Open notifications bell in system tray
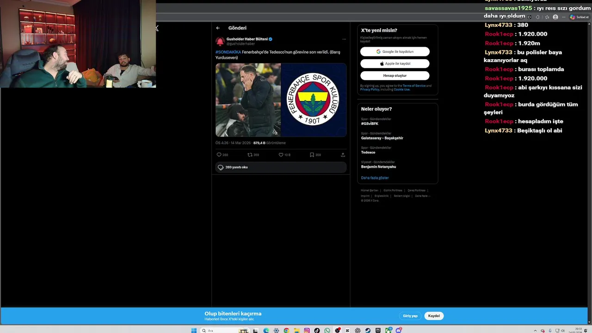This screenshot has width=592, height=333. click(586, 331)
